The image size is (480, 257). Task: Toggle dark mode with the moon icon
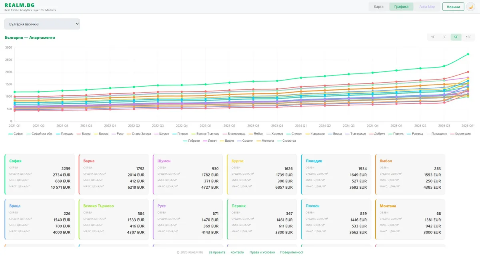point(470,7)
